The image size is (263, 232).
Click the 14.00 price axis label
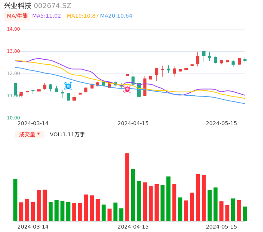[x=13, y=29]
